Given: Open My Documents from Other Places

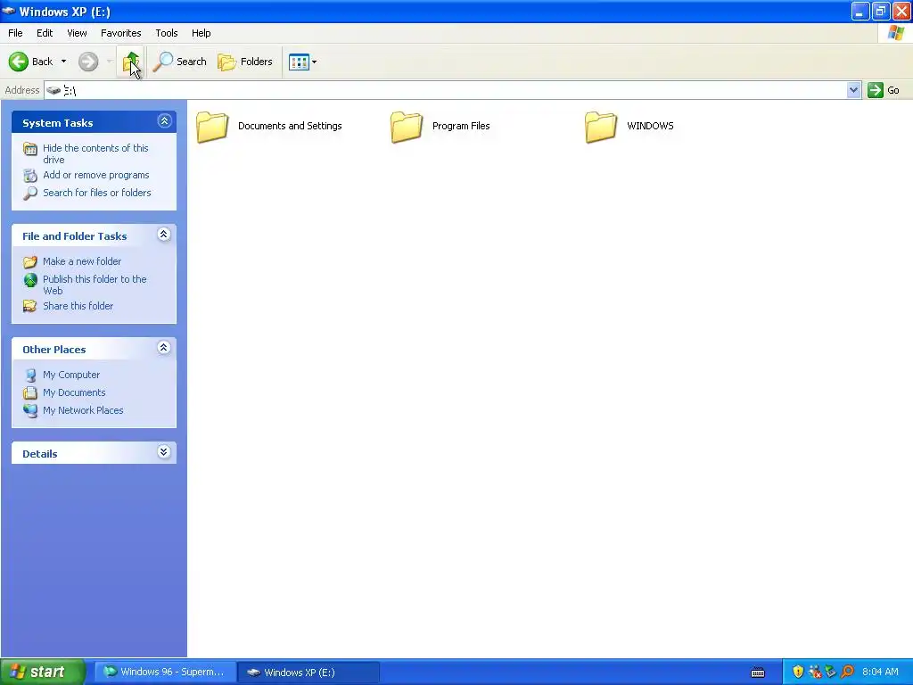Looking at the screenshot, I should [x=74, y=392].
